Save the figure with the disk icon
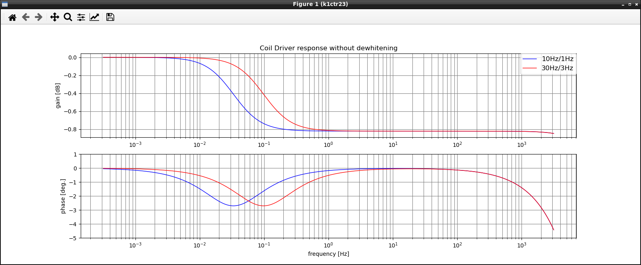Screen dimensions: 641x265 click(110, 17)
